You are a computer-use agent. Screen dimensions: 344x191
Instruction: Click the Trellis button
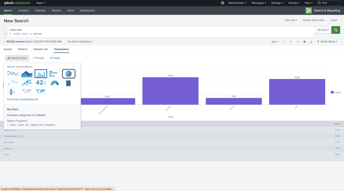point(55,58)
